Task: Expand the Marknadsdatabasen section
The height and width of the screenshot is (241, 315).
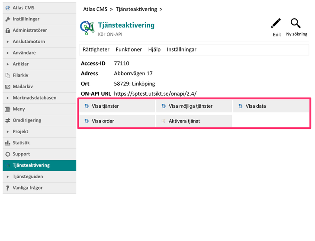Action: (x=8, y=98)
